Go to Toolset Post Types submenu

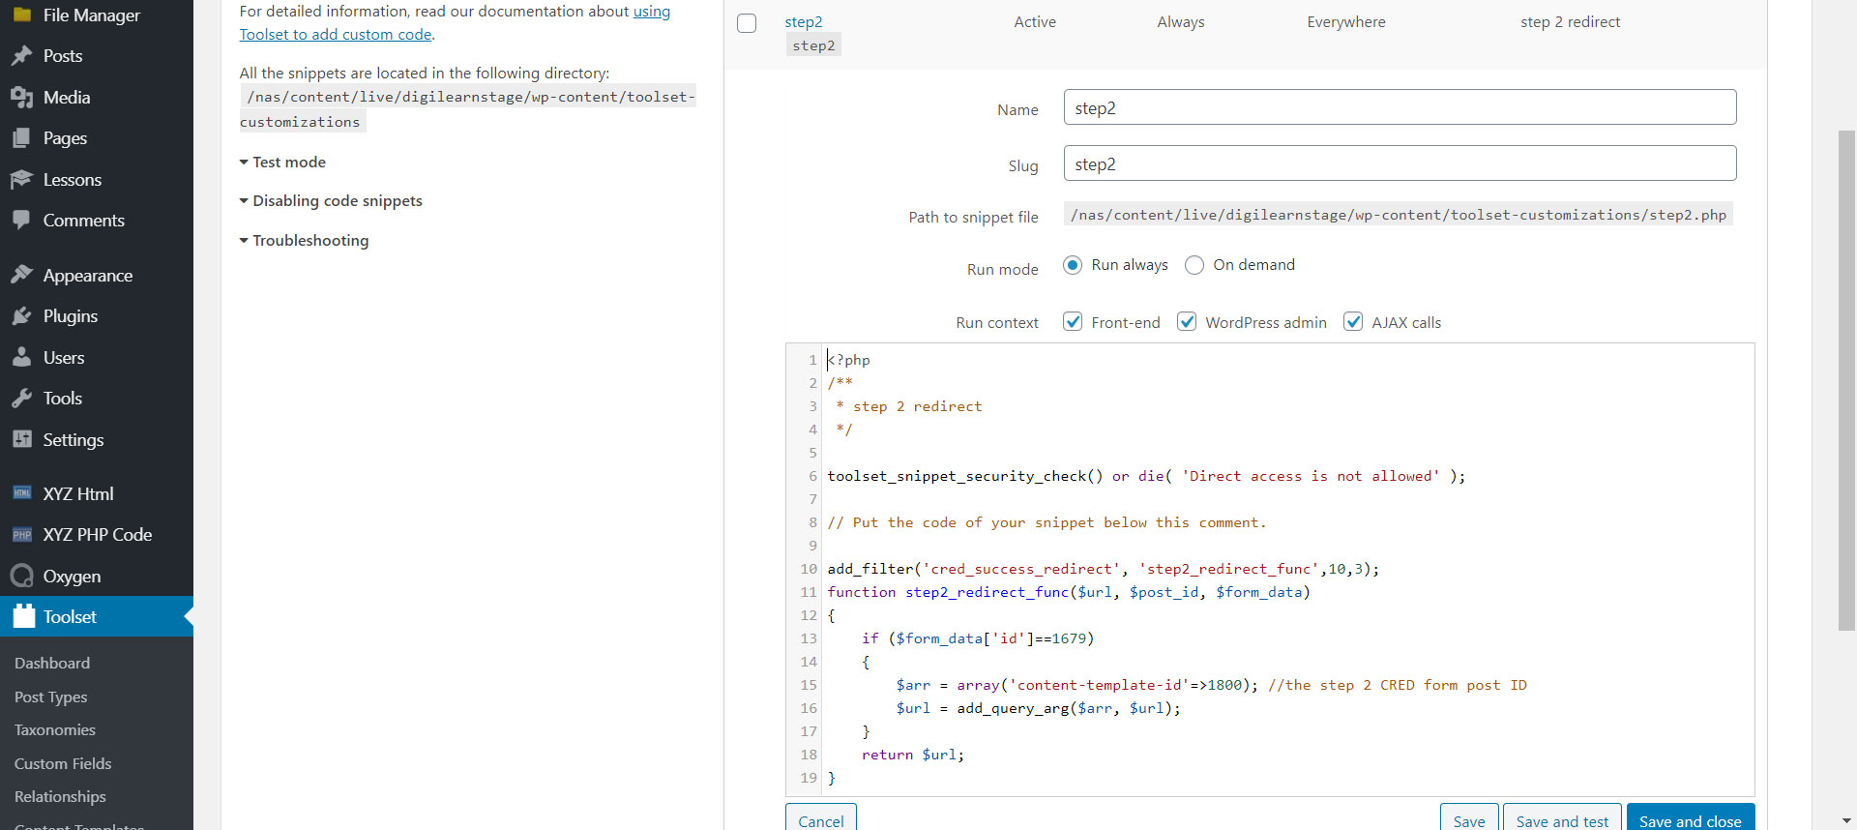point(50,697)
